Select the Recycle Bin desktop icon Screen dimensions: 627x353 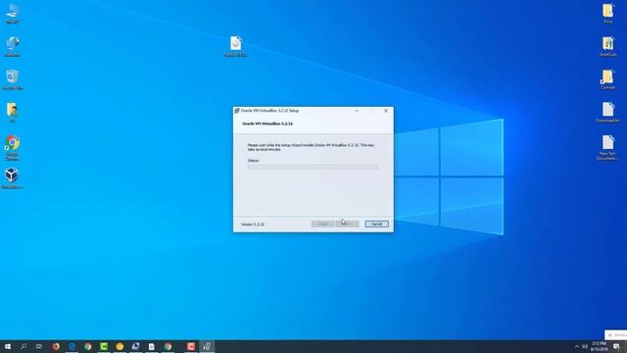pos(13,79)
